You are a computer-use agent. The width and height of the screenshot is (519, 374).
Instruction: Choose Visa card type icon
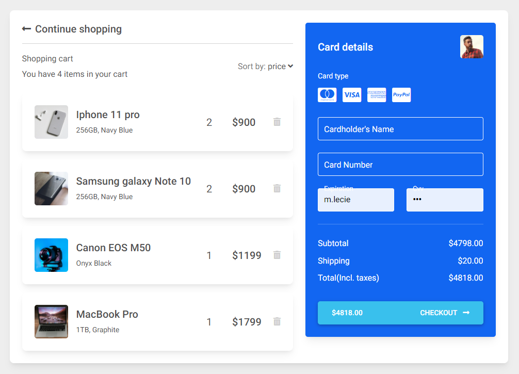352,95
